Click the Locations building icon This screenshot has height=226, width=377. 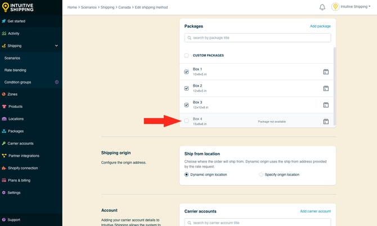(x=4, y=119)
